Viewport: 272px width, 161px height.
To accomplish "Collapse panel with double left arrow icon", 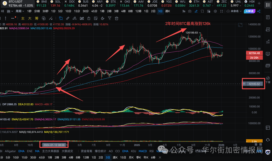I will click(x=3, y=11).
